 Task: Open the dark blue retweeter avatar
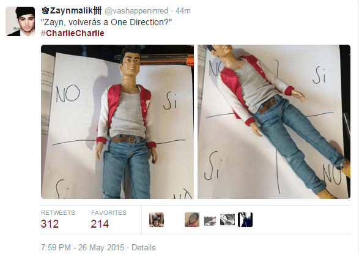[245, 220]
